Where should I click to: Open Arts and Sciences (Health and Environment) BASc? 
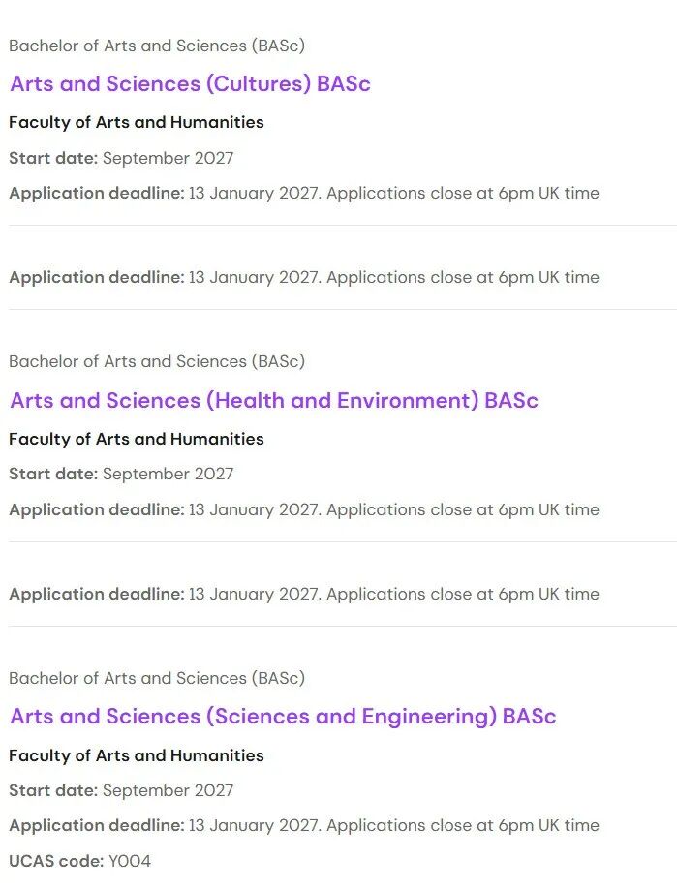pos(273,400)
